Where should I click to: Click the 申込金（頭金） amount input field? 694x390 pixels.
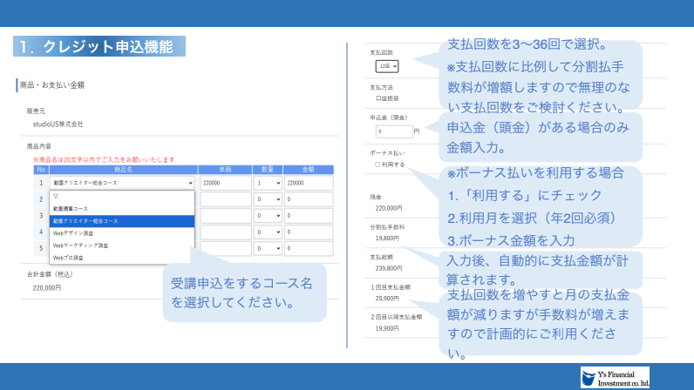[x=394, y=131]
